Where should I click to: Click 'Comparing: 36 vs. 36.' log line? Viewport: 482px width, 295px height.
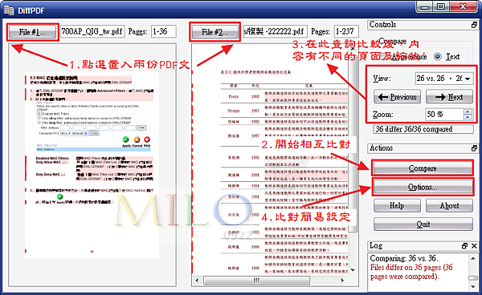(x=404, y=258)
